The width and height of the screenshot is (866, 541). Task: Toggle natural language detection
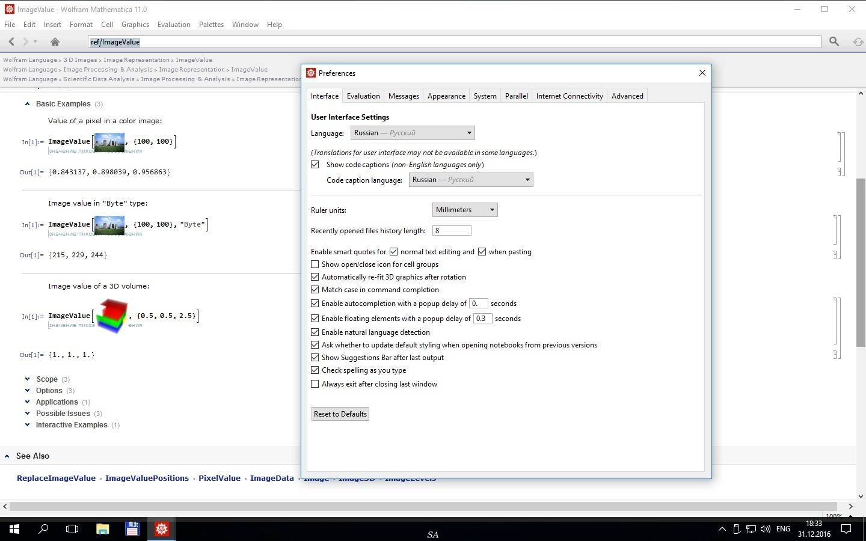[315, 332]
